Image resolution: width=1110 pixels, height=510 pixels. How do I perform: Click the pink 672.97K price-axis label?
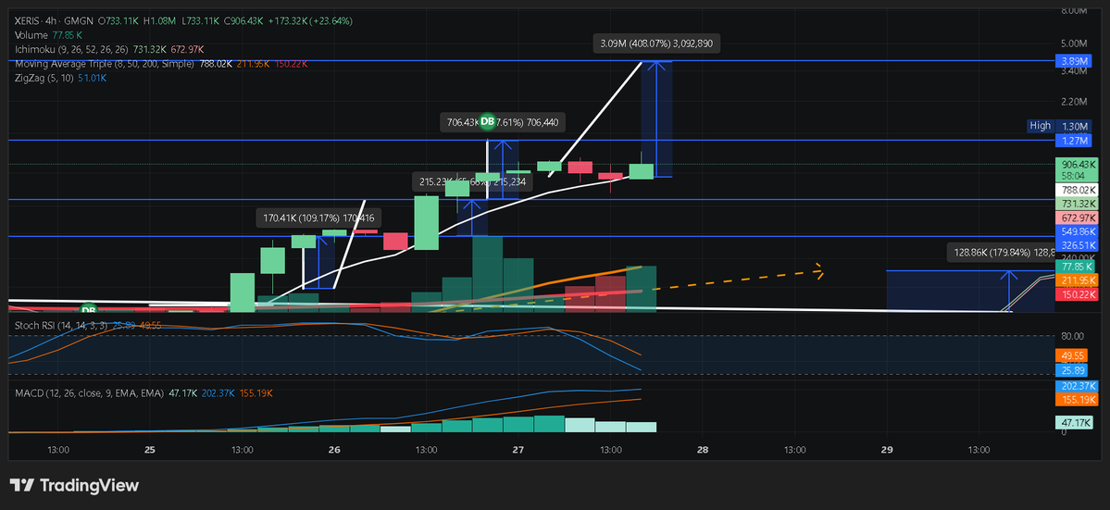tap(1076, 218)
